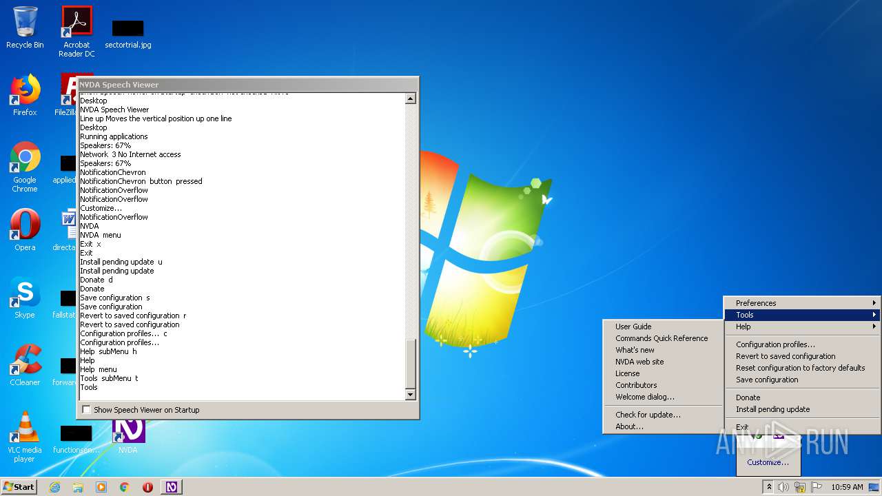Image resolution: width=882 pixels, height=496 pixels.
Task: Open the Recycle Bin desktop icon
Action: (x=25, y=28)
